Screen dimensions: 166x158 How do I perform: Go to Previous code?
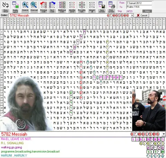coord(44,7)
